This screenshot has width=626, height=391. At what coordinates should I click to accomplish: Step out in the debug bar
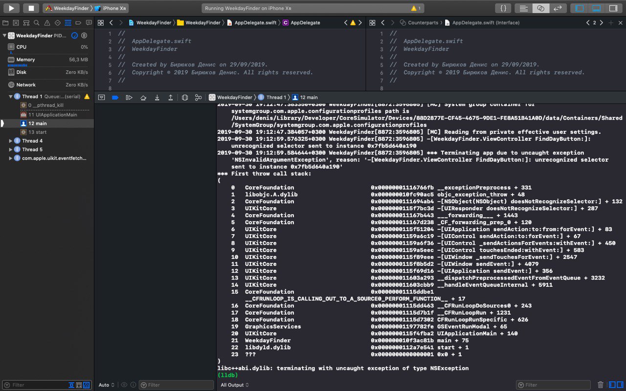(171, 97)
